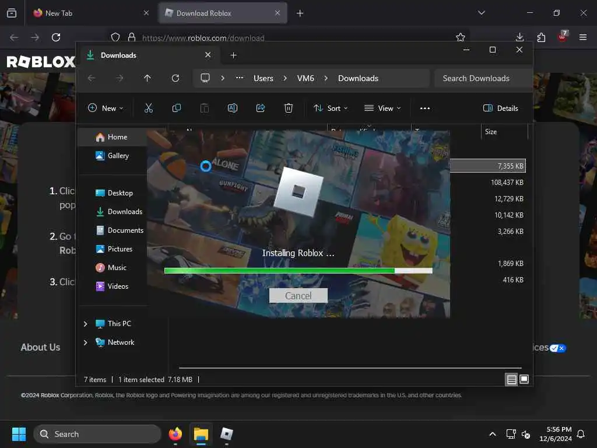Open the Sort dropdown menu
The height and width of the screenshot is (448, 597).
point(331,108)
